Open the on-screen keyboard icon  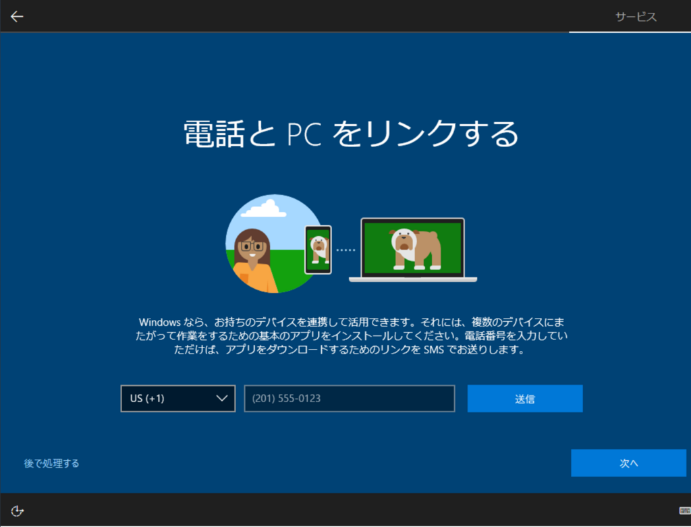[x=685, y=511]
